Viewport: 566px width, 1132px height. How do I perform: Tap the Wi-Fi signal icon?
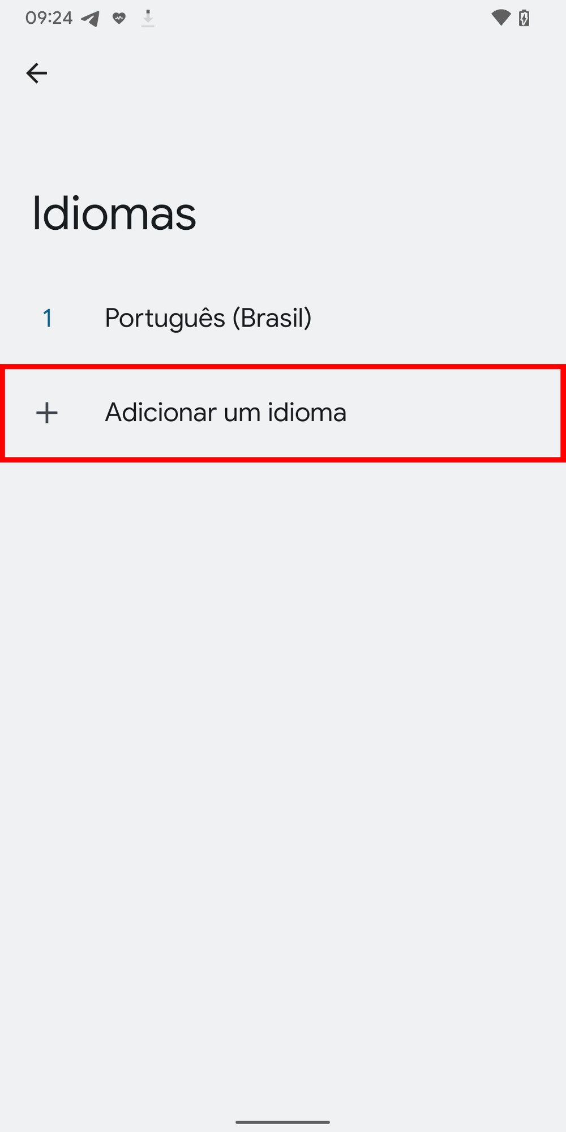pos(501,18)
